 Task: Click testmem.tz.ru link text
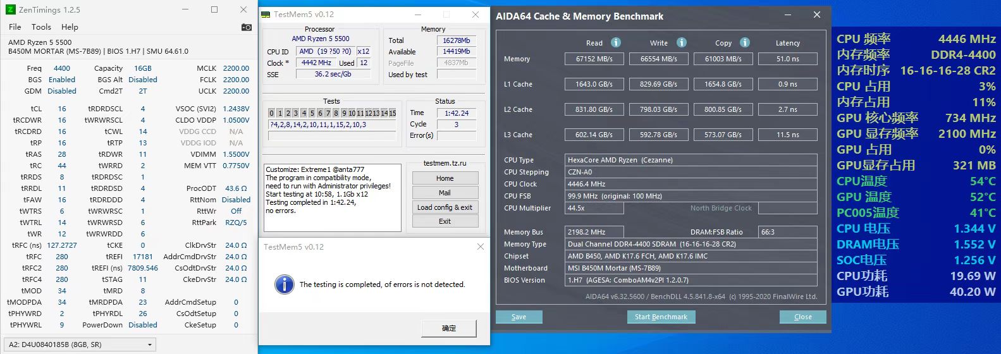click(x=445, y=163)
